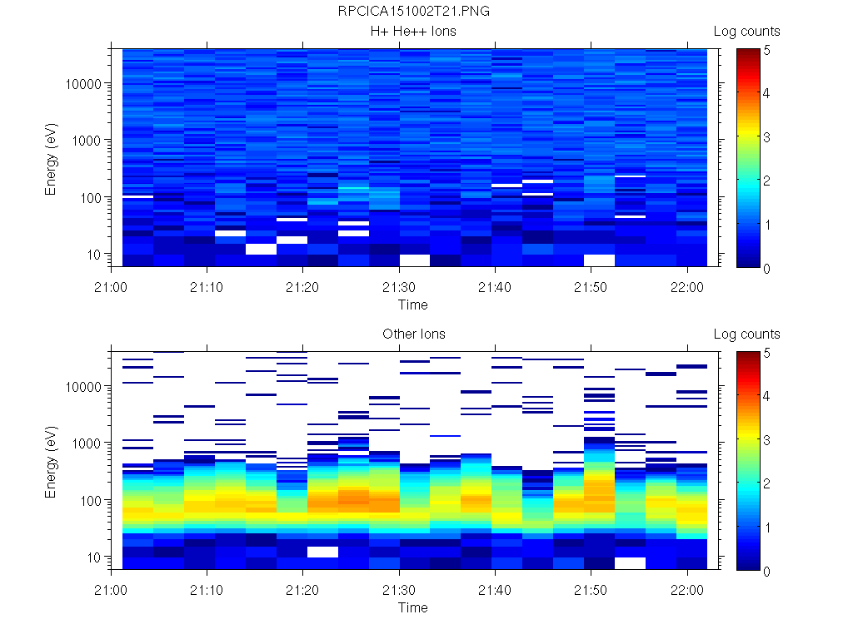853x639 pixels.
Task: Select the 3 label on Other Ions colorbar
Action: (x=767, y=440)
